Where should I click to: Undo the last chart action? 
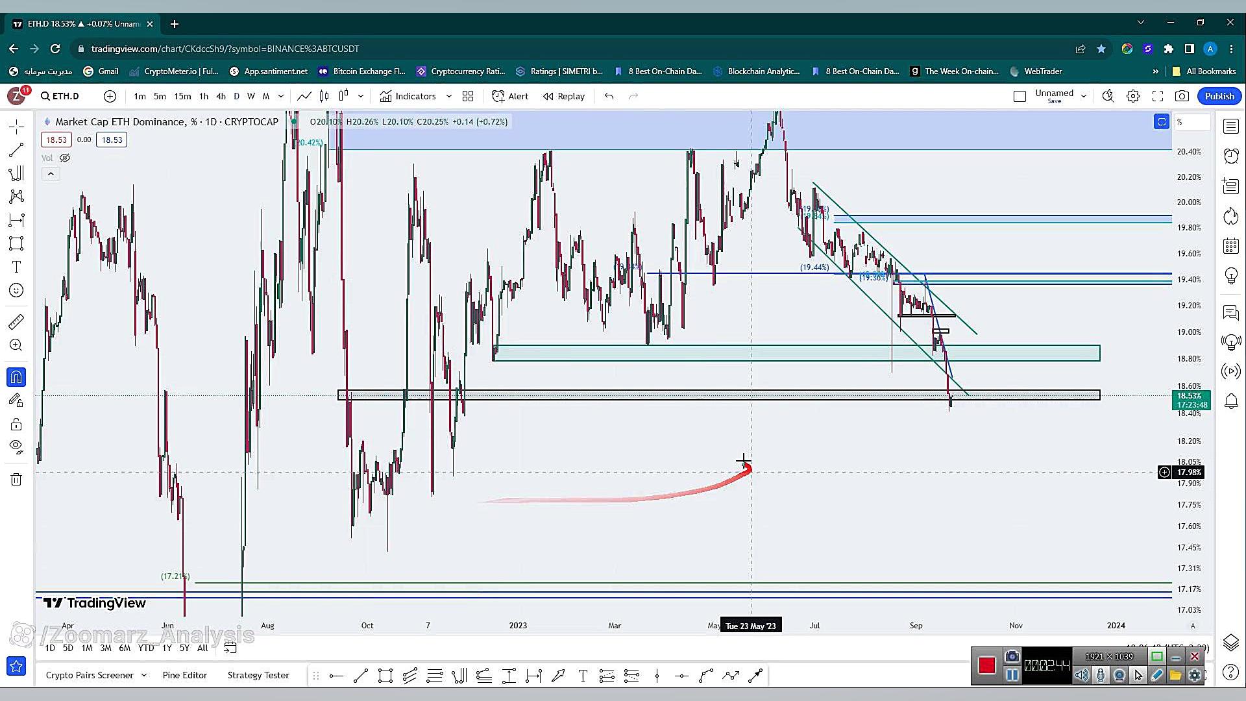609,96
